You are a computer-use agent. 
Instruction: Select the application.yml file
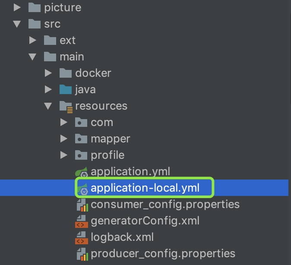tap(130, 171)
